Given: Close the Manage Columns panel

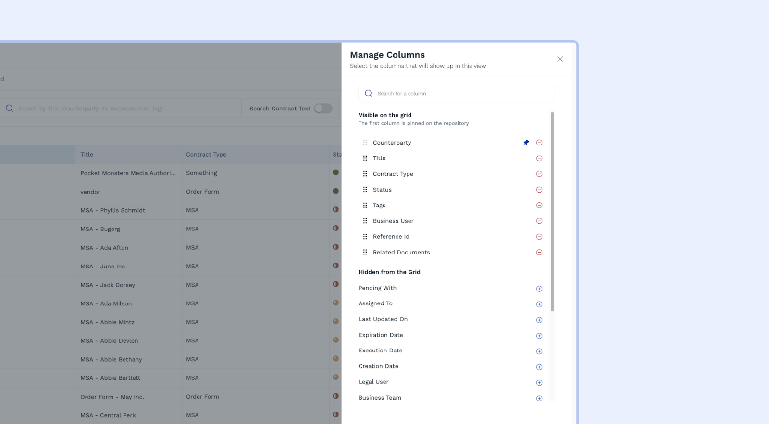Looking at the screenshot, I should 560,59.
